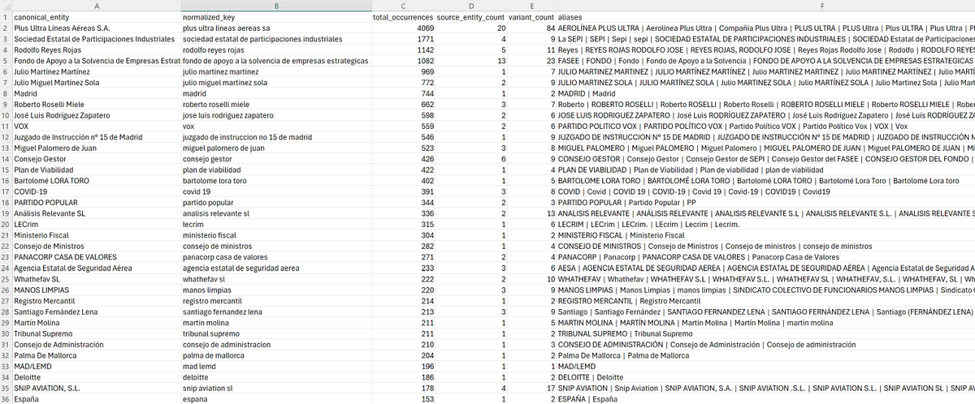The height and width of the screenshot is (404, 975).
Task: Select row 36 header number
Action: tap(6, 398)
